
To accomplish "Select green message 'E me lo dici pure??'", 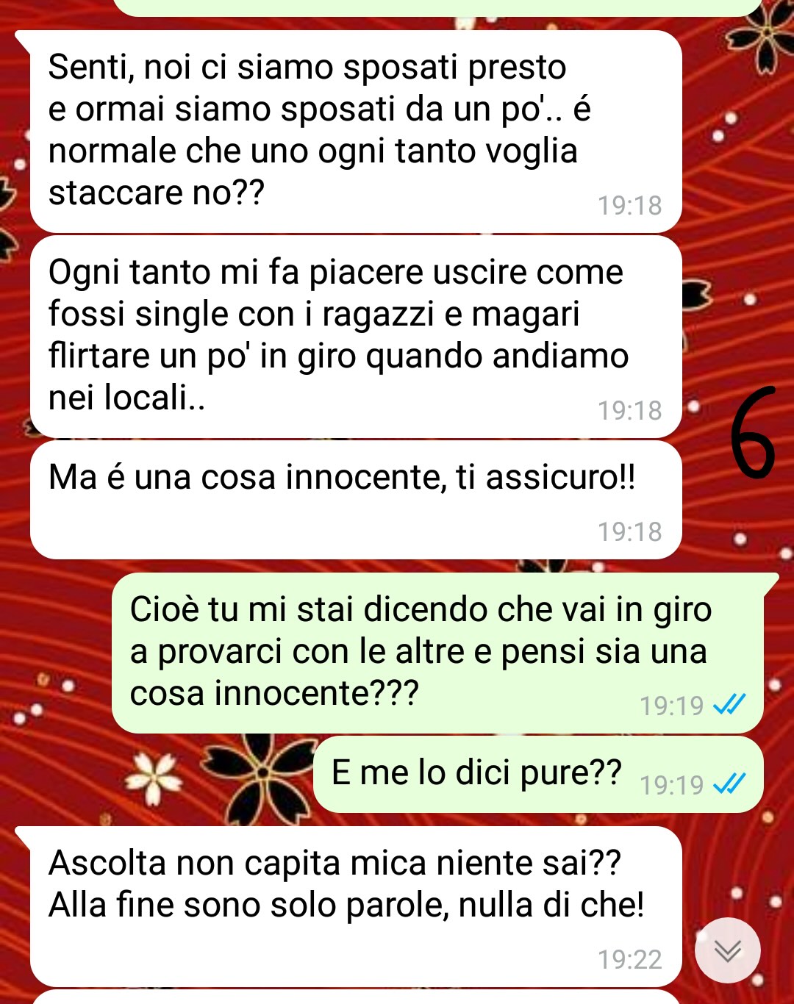I will tap(538, 774).
